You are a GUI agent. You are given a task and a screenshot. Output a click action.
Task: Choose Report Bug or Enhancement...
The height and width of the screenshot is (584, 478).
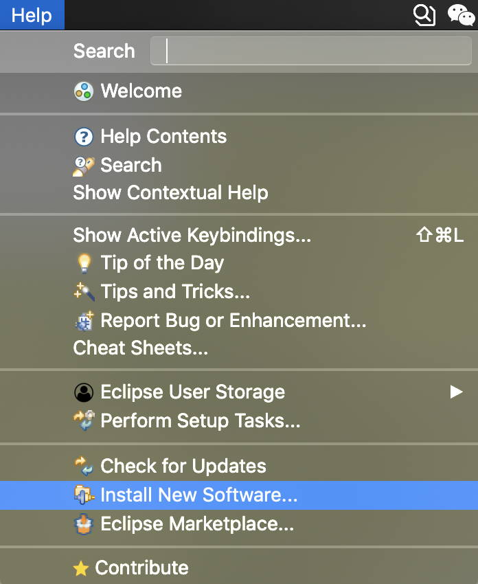click(x=239, y=320)
